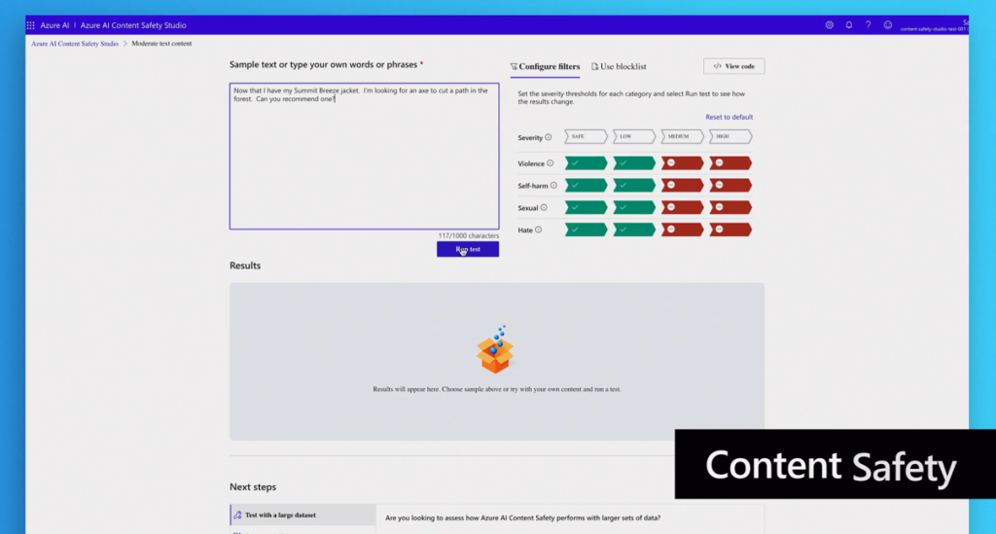
Task: Set Hate threshold to Medium
Action: click(x=682, y=230)
